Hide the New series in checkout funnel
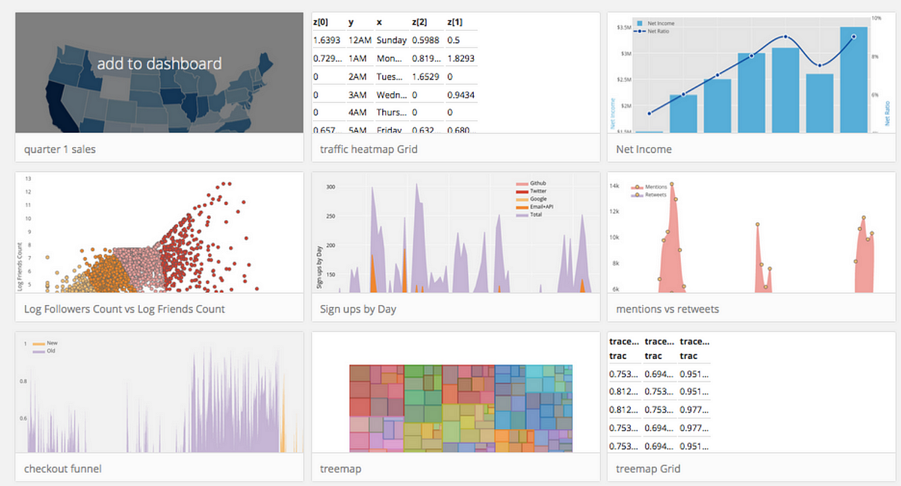The width and height of the screenshot is (901, 486). (x=42, y=342)
